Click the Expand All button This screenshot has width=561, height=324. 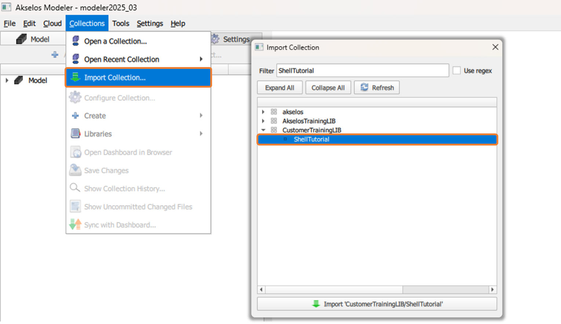280,88
